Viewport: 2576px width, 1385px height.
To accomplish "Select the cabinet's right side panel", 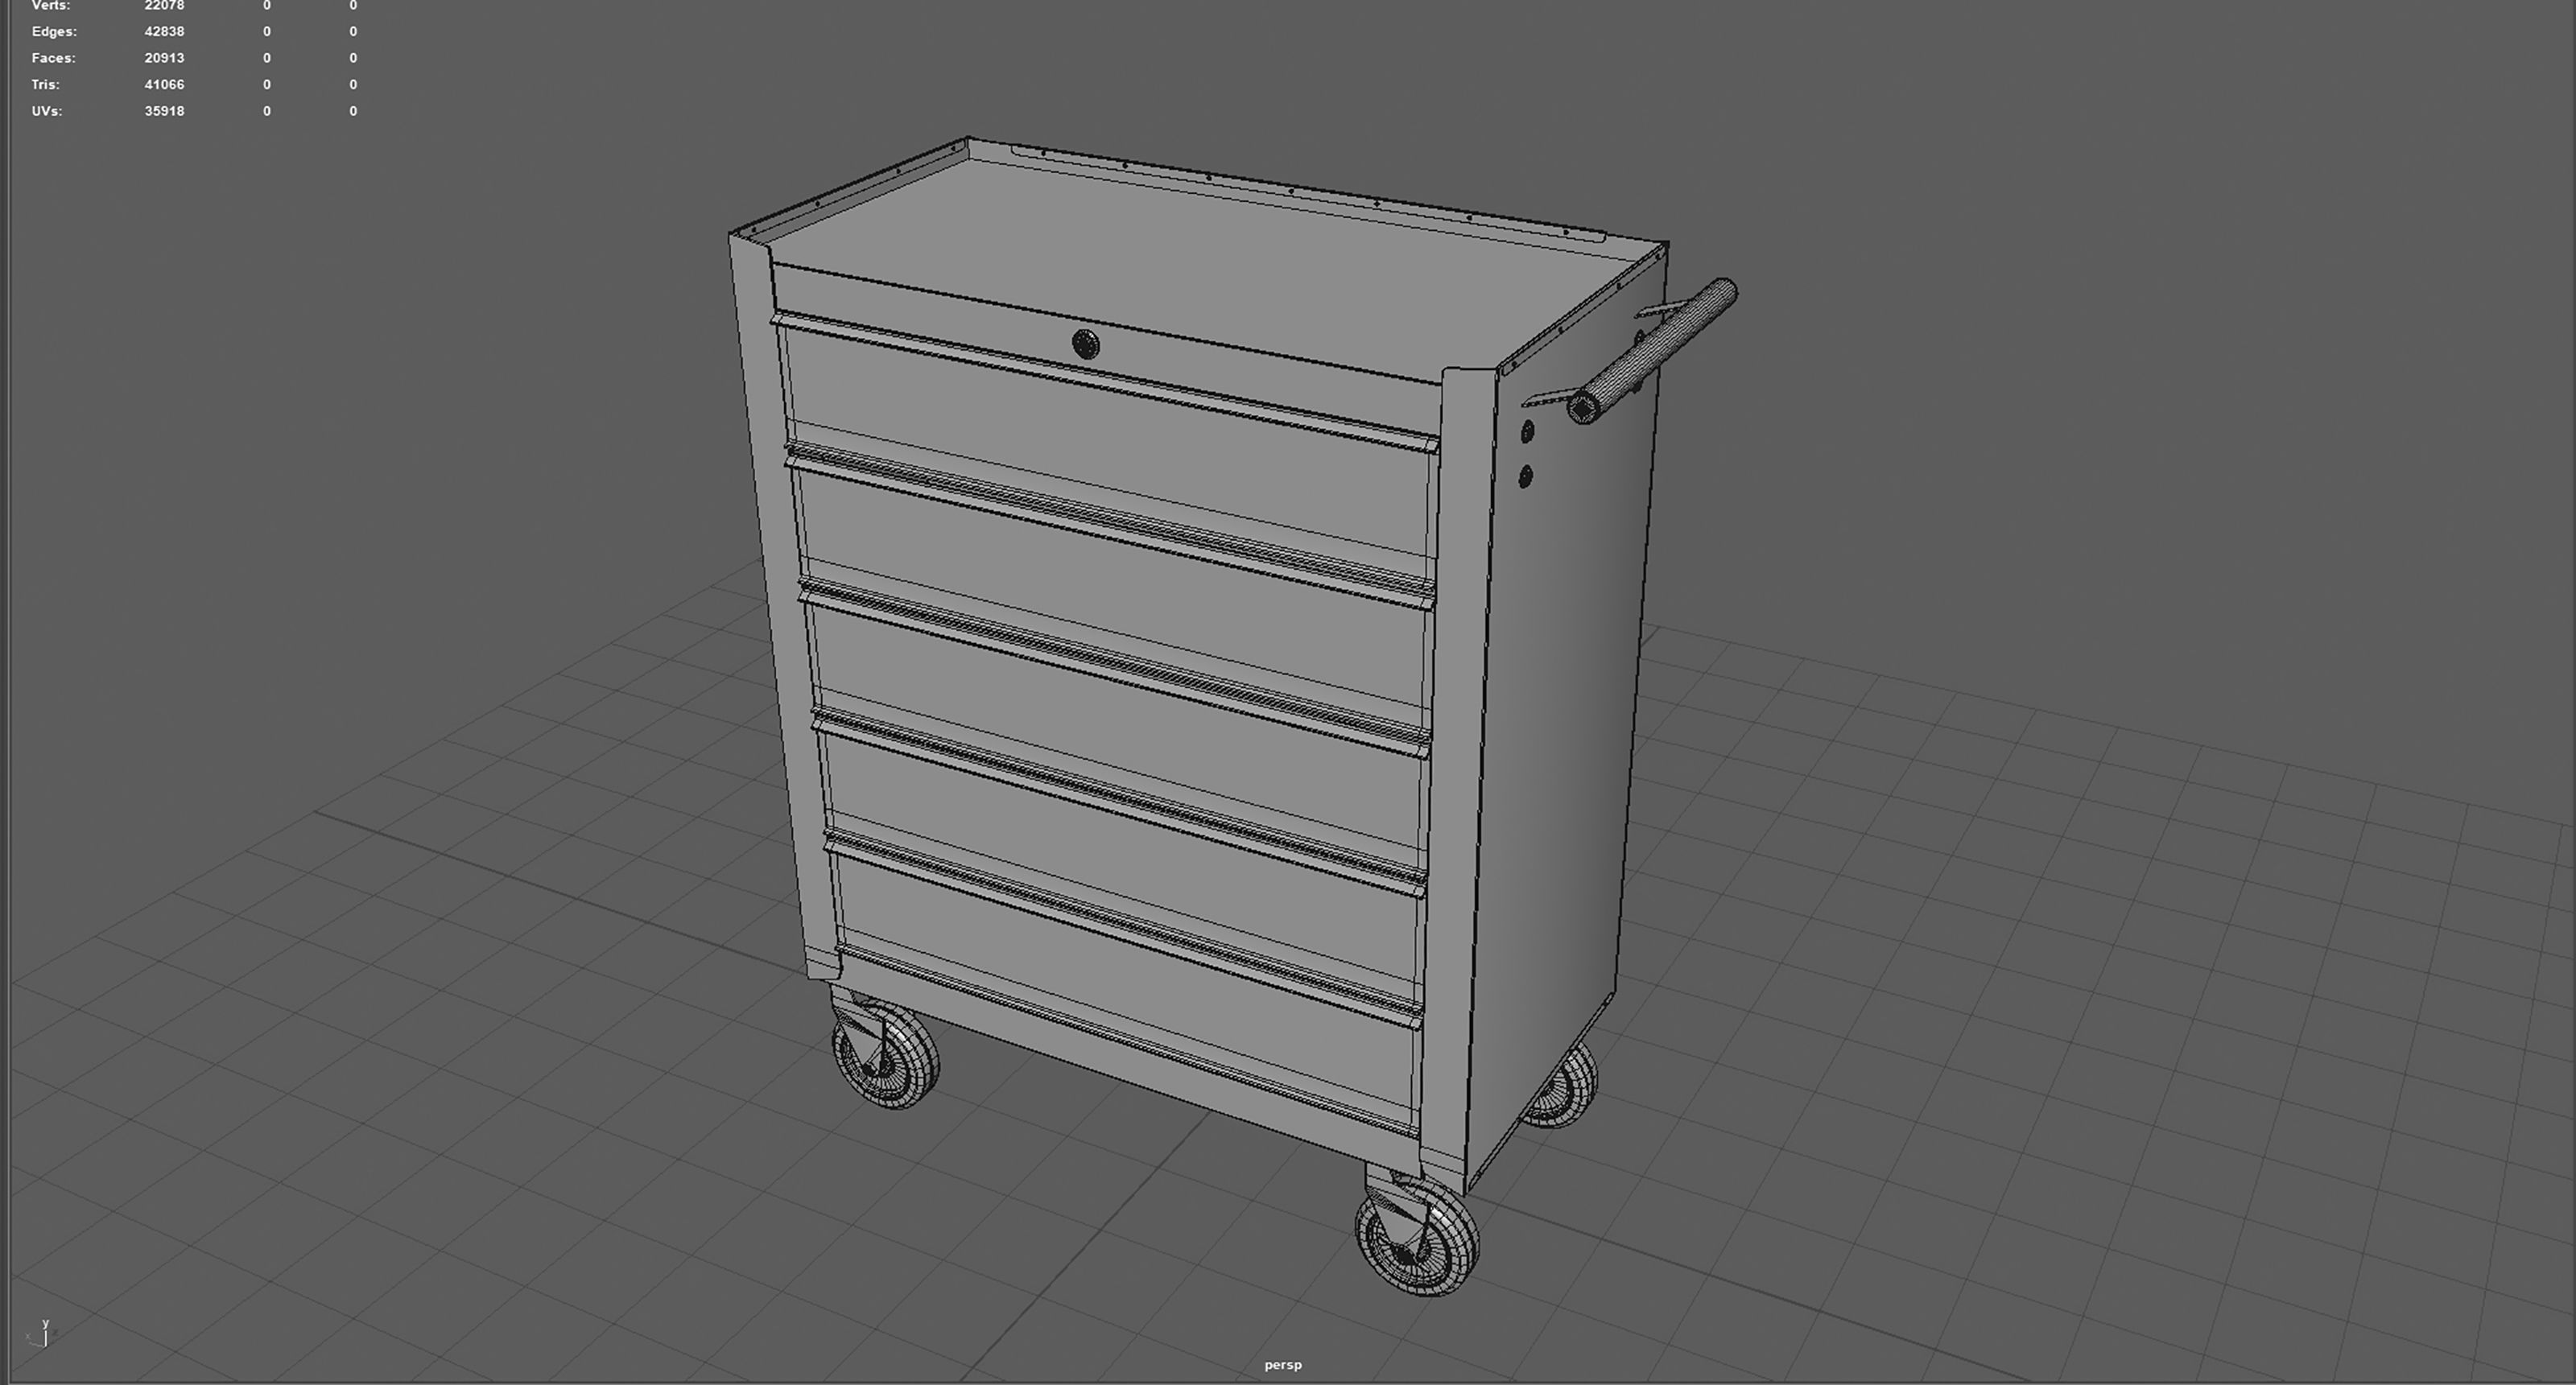I will click(1560, 700).
